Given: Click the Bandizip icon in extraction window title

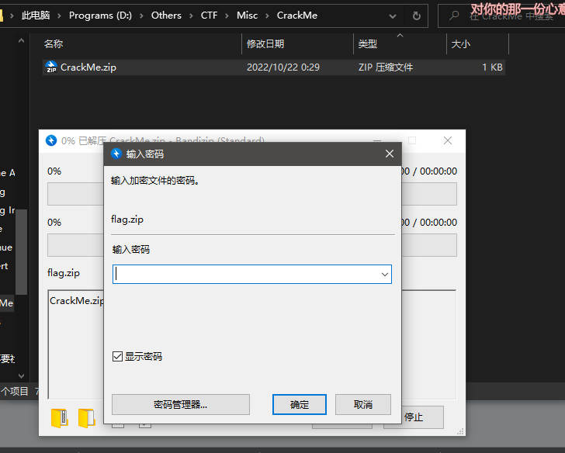Looking at the screenshot, I should coord(51,140).
